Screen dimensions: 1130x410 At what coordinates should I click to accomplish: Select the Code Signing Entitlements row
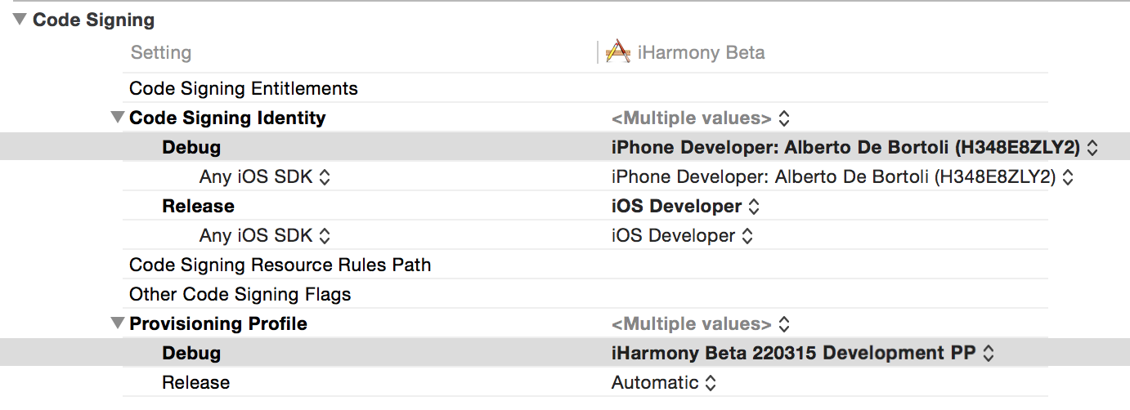click(585, 88)
